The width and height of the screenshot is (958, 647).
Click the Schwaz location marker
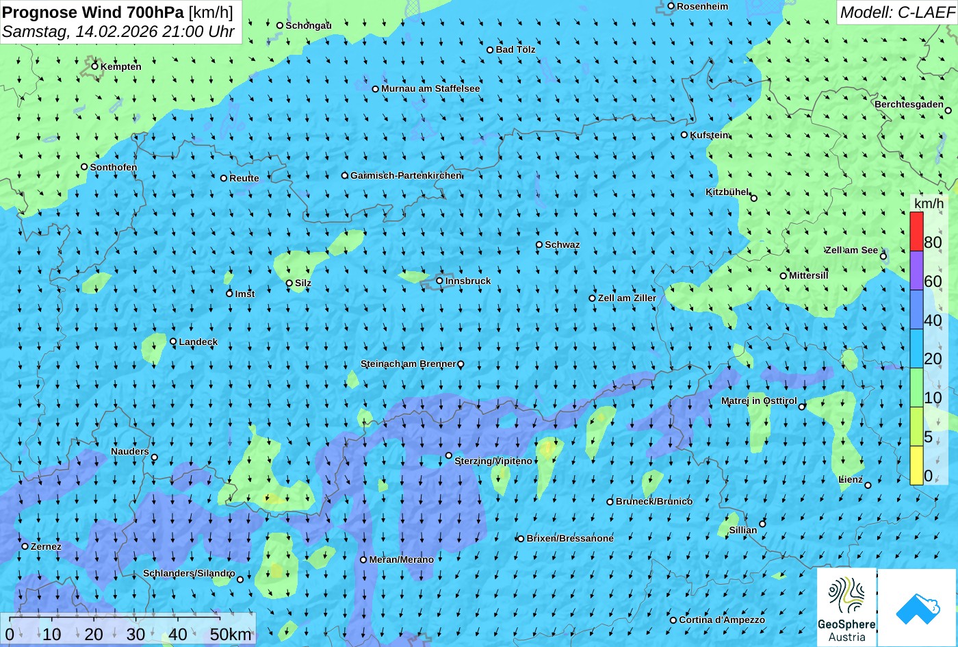tap(539, 244)
